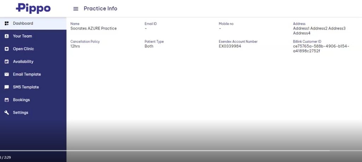This screenshot has width=362, height=162.
Task: Click the Settings wrench icon
Action: [x=6, y=112]
